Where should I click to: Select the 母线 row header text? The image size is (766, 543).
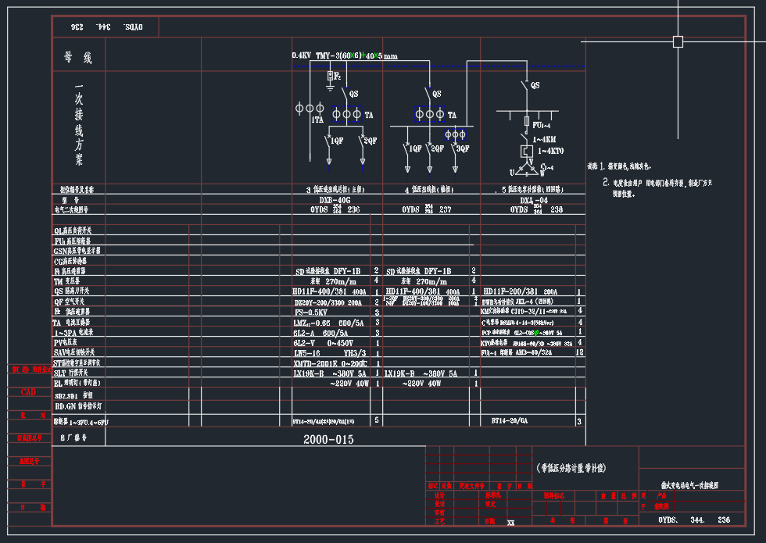pos(78,58)
